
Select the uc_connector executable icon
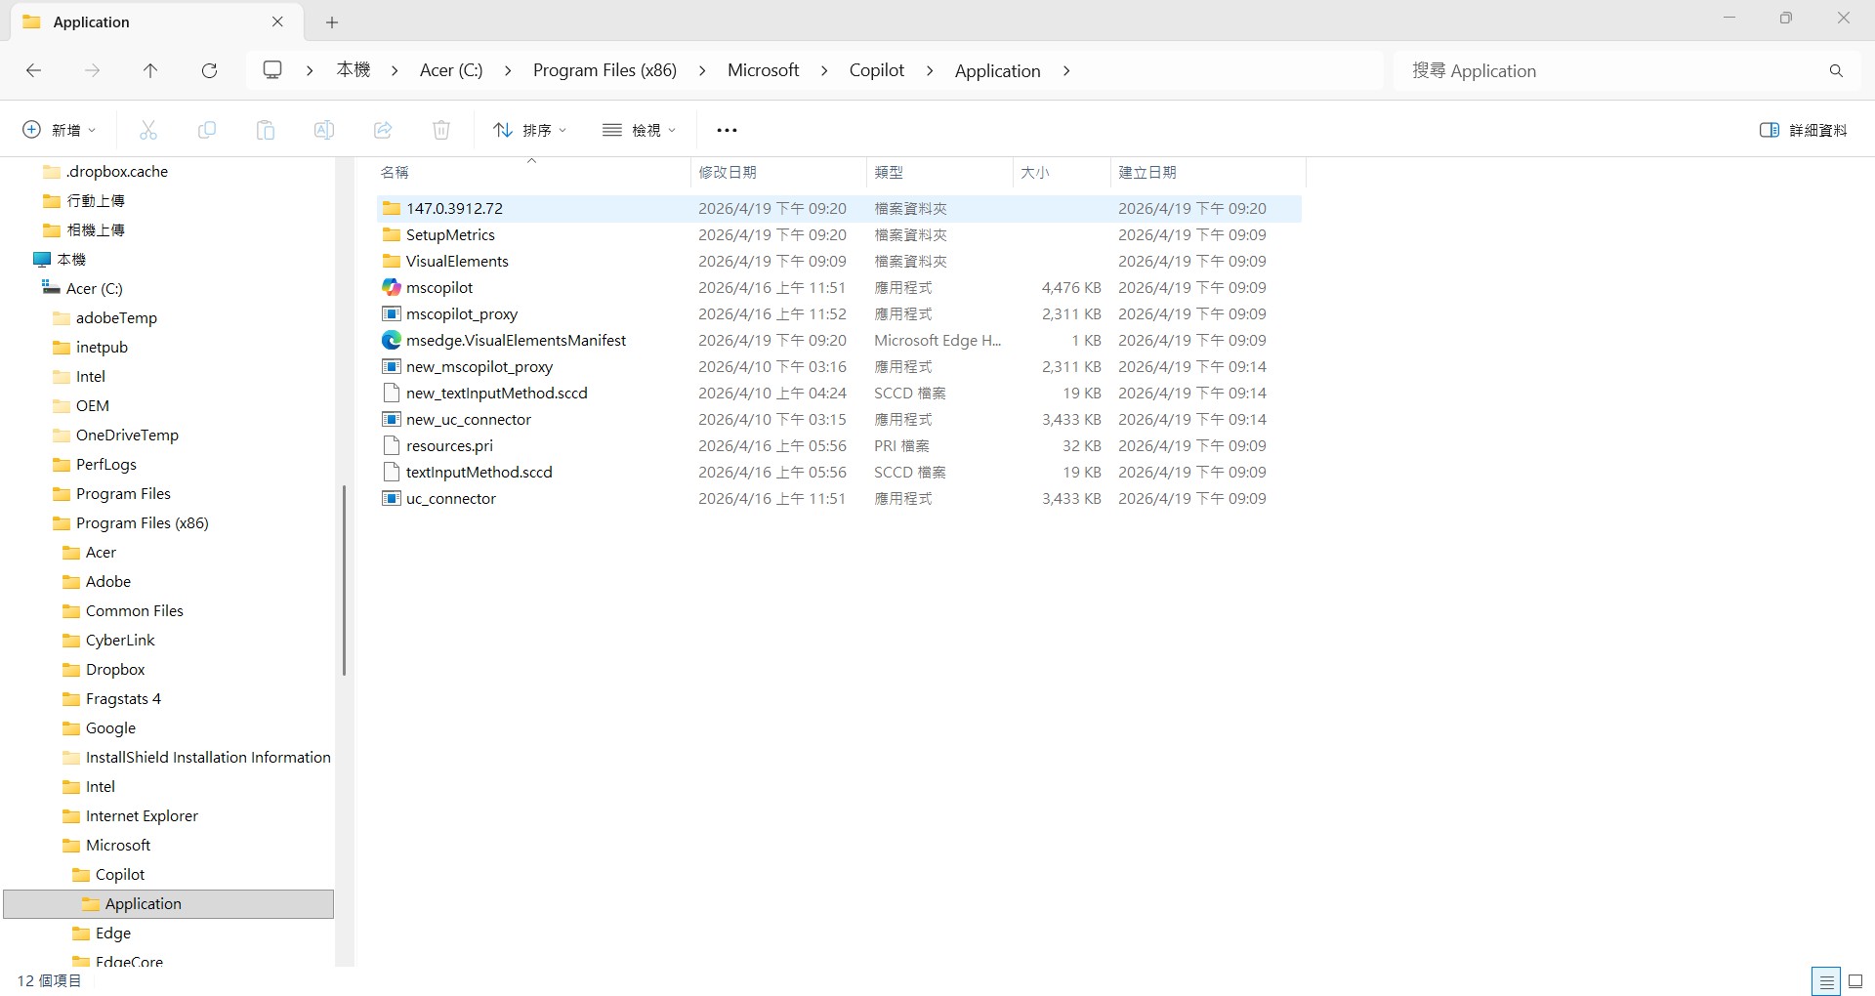tap(392, 498)
